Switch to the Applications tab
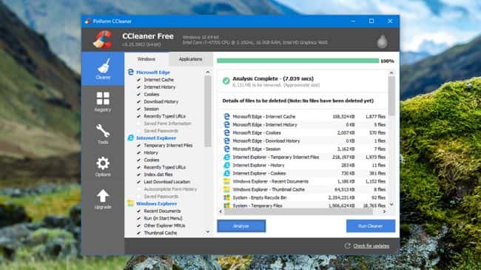Image resolution: width=481 pixels, height=270 pixels. pos(190,59)
